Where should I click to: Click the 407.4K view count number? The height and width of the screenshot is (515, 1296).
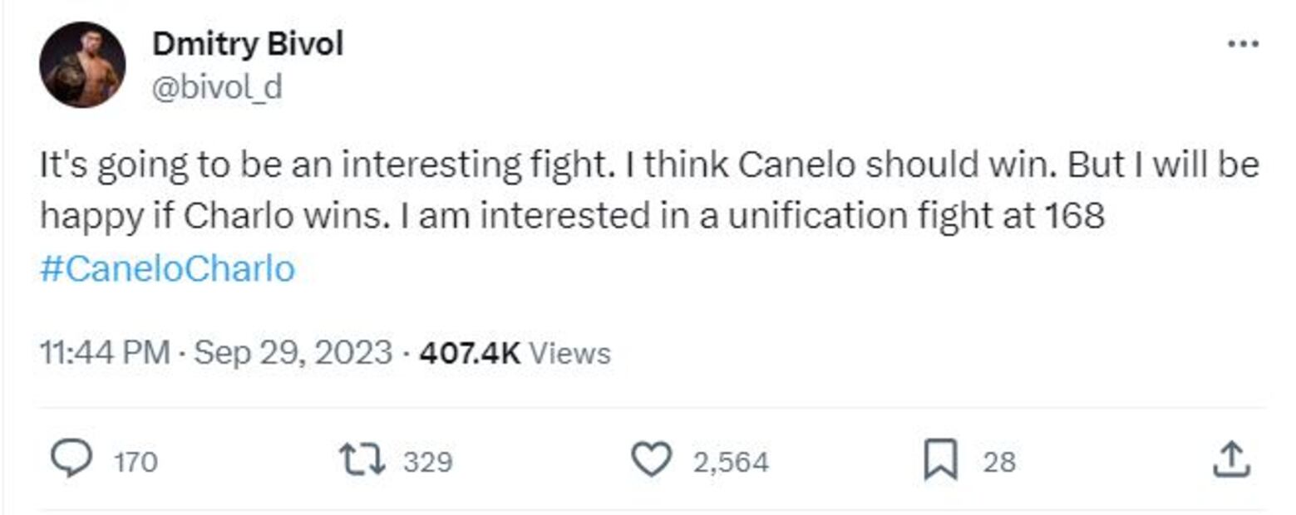pos(470,353)
